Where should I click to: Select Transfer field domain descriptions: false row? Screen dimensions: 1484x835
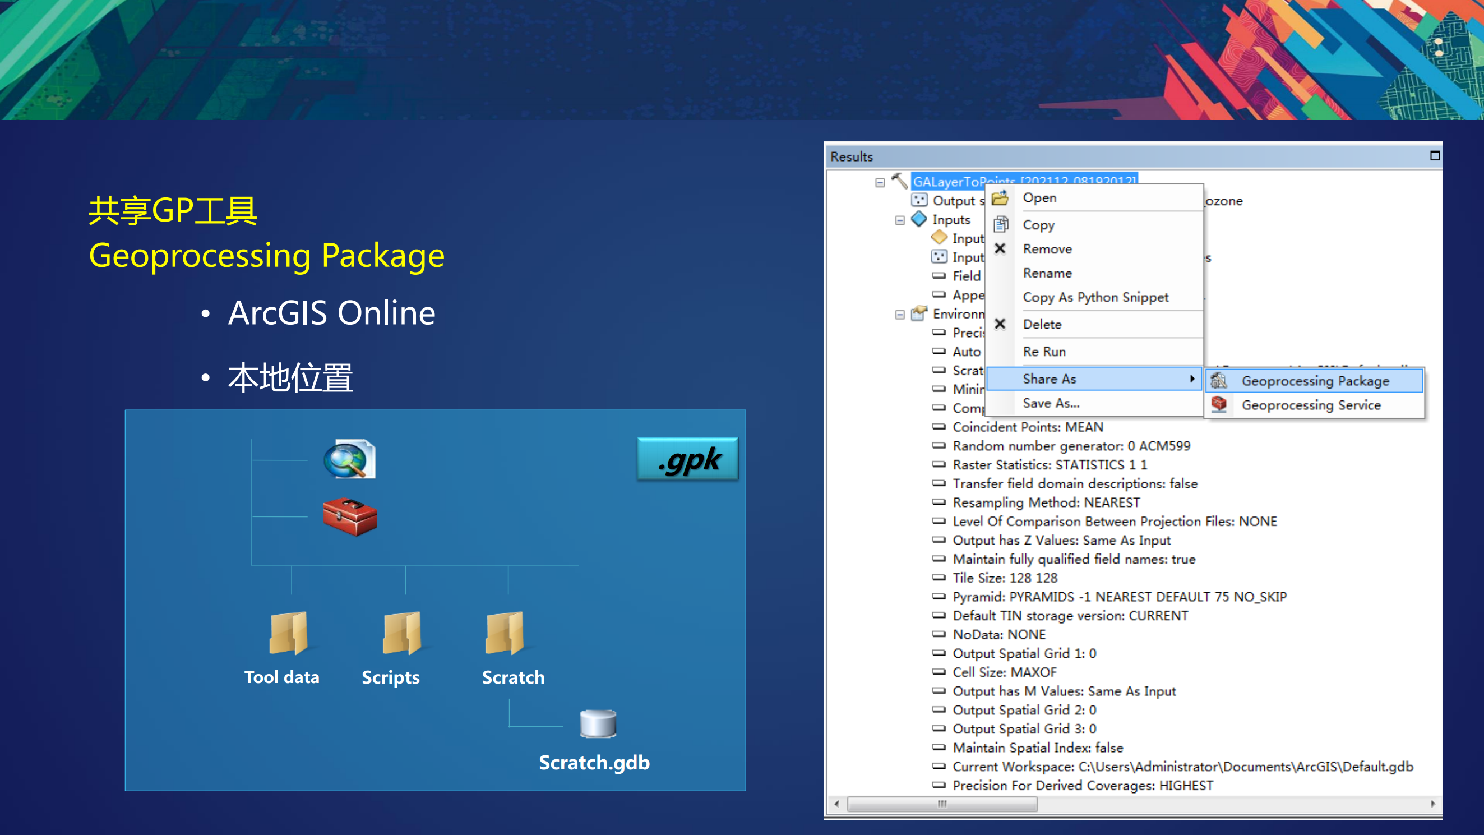(x=1075, y=483)
